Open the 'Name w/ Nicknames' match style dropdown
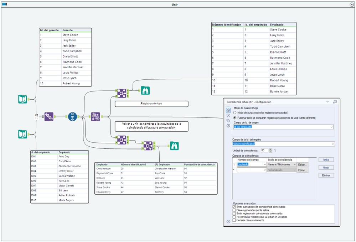Image resolution: width=356 pixels, height=242 pixels. click(x=294, y=164)
